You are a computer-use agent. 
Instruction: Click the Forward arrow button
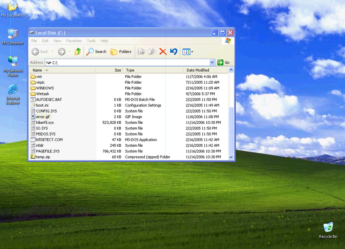coord(62,52)
